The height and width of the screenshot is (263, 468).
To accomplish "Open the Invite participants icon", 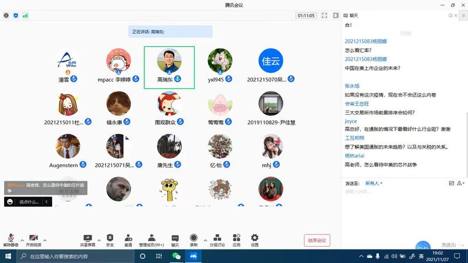I will point(128,238).
